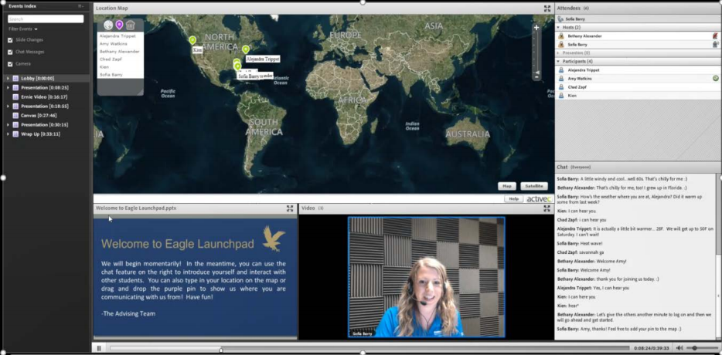Mute audio with the speaker volume icon
722x355 pixels.
tap(679, 348)
